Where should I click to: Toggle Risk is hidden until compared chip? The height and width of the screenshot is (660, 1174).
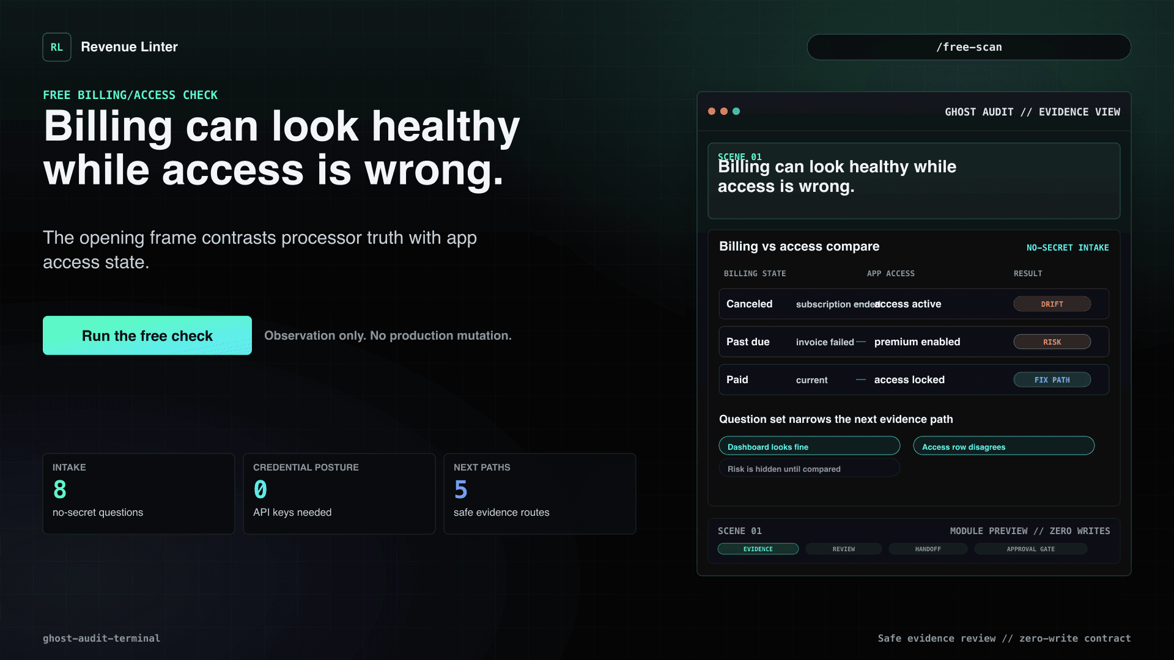coord(810,469)
